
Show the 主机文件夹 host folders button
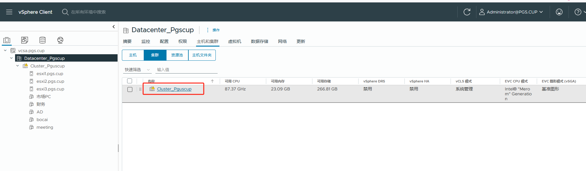(x=202, y=55)
